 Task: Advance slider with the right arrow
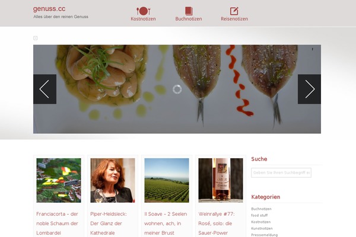point(309,89)
